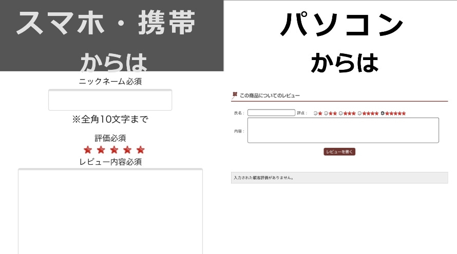Viewport: 457px width, 254px height.
Task: Tap the fourth star in mobile rating
Action: click(127, 150)
